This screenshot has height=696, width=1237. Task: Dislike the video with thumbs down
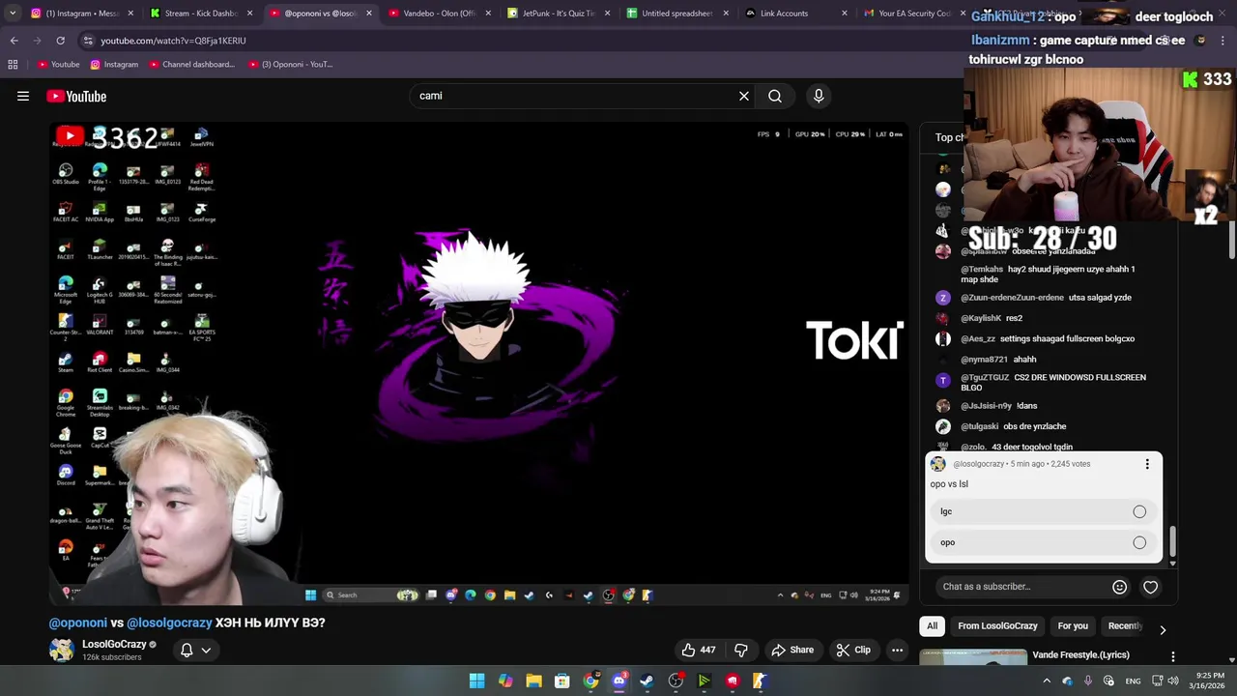[742, 650]
